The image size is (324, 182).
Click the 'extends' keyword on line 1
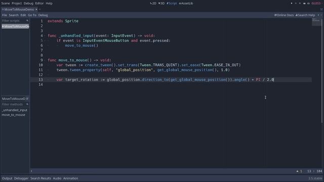pos(55,21)
